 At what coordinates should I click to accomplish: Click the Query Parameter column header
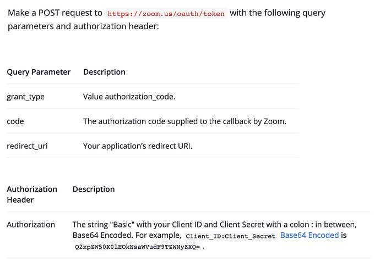[39, 72]
